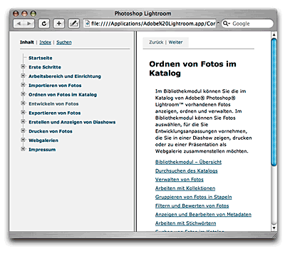Expand Exportieren von Fotos section
This screenshot has width=285, height=264.
23,113
